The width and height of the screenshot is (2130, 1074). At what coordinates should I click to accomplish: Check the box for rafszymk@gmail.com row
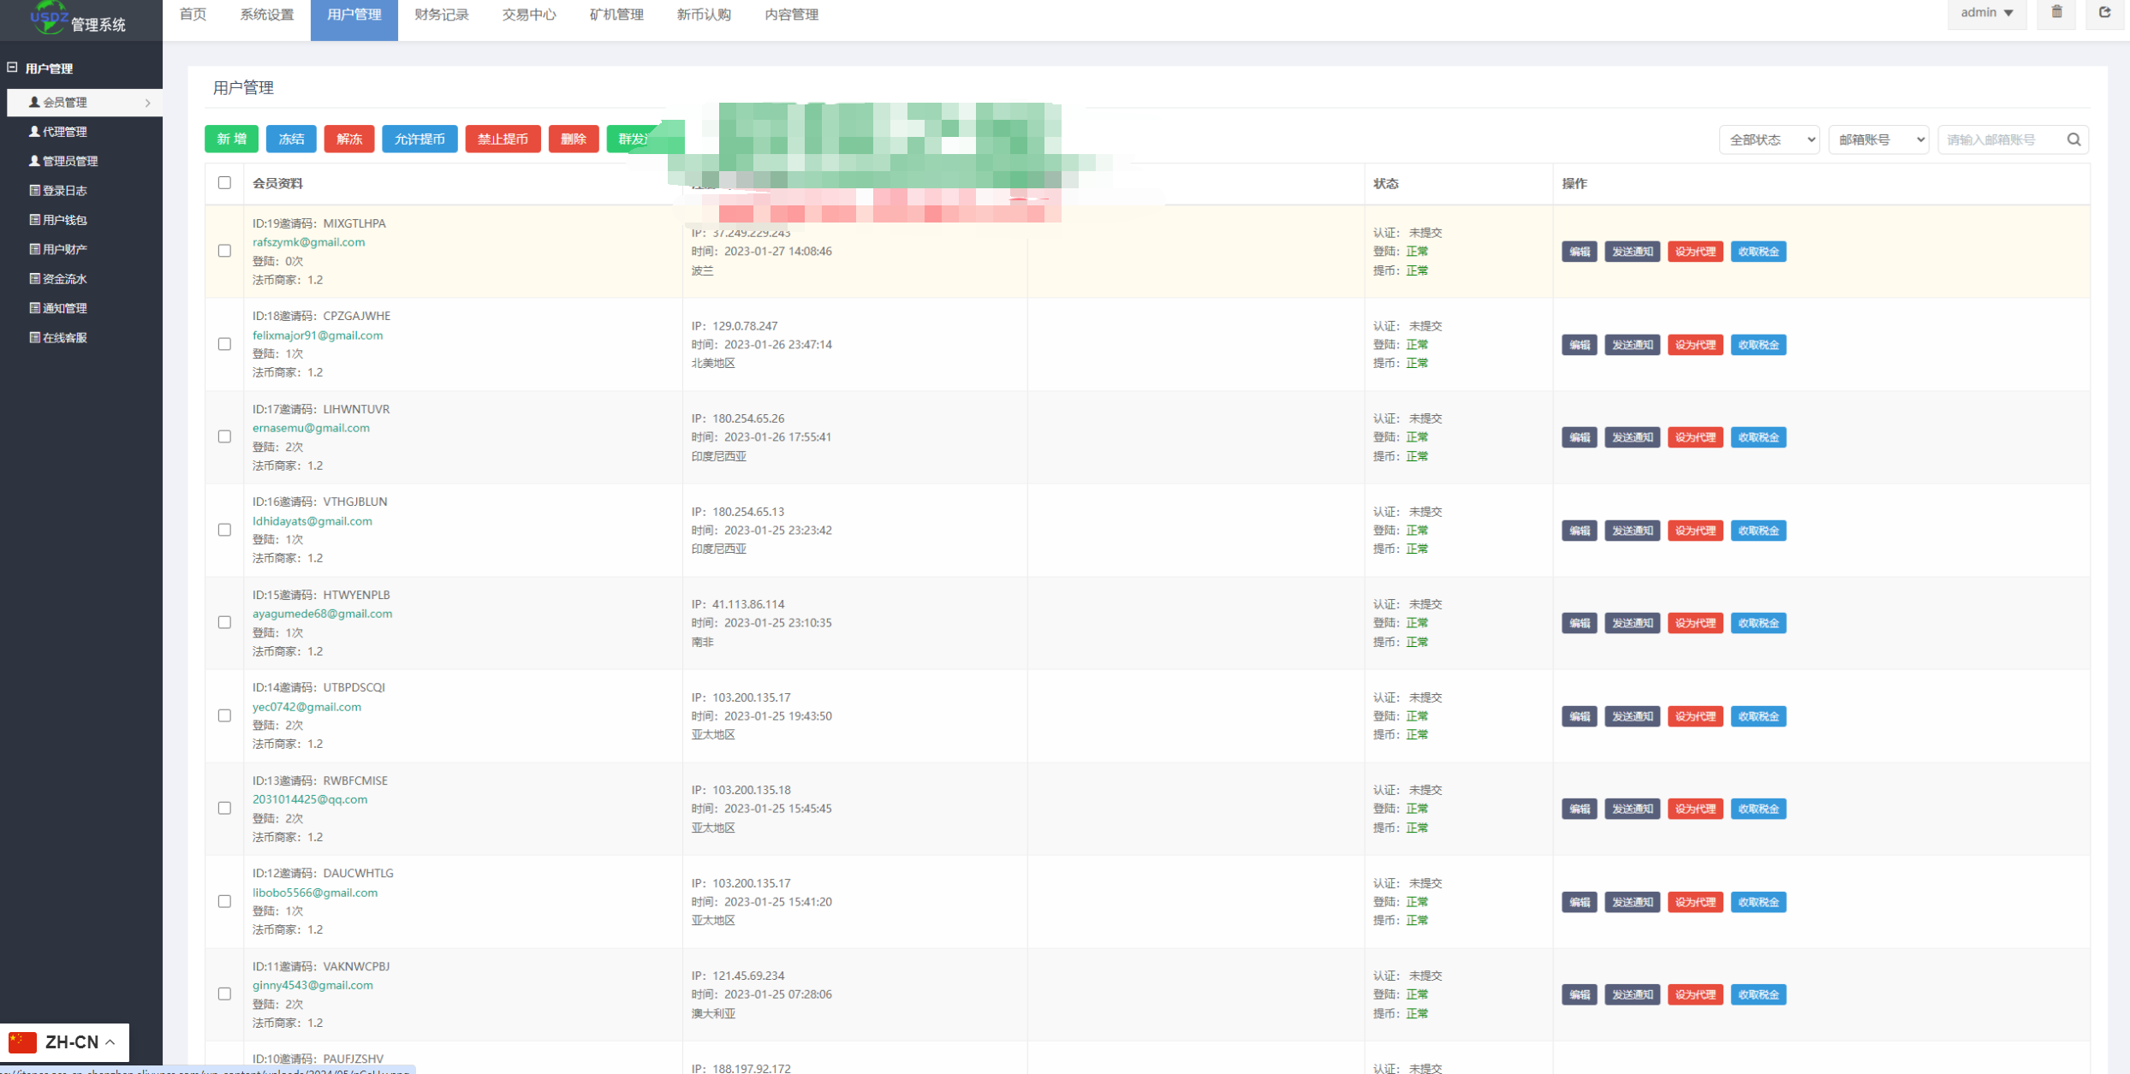click(x=224, y=251)
